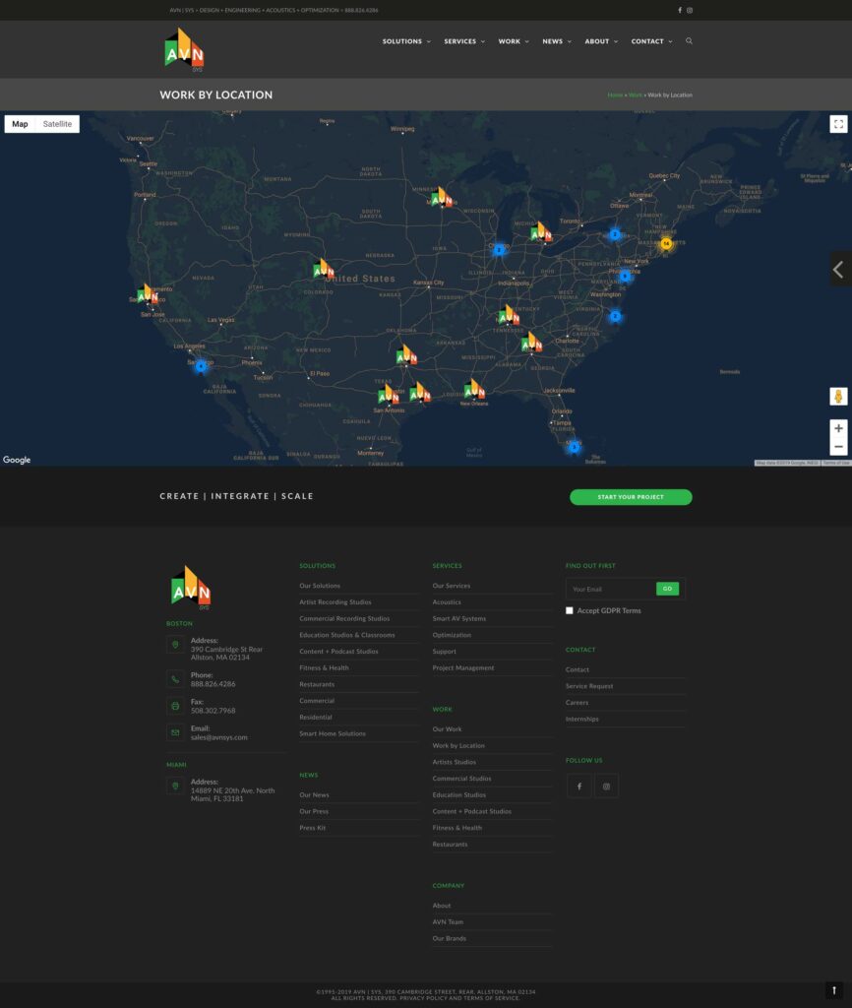Open Commercial Recording Studios footer link

click(344, 618)
